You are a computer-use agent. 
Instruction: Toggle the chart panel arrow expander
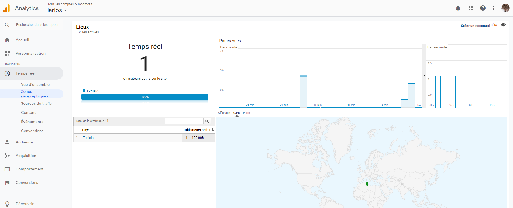pos(424,76)
